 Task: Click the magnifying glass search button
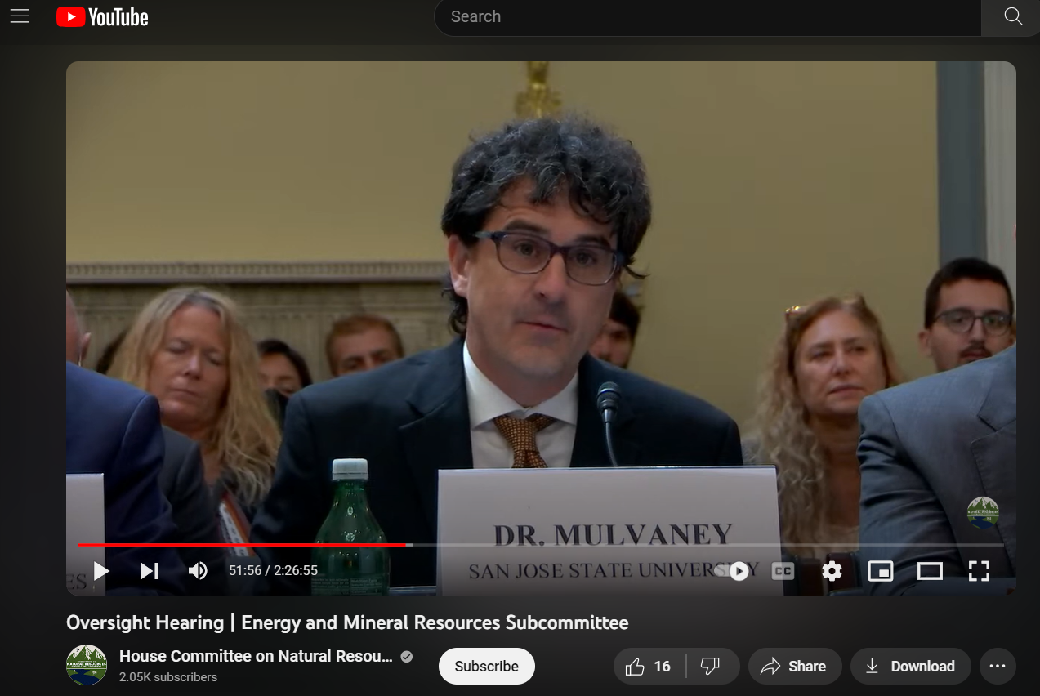1013,16
